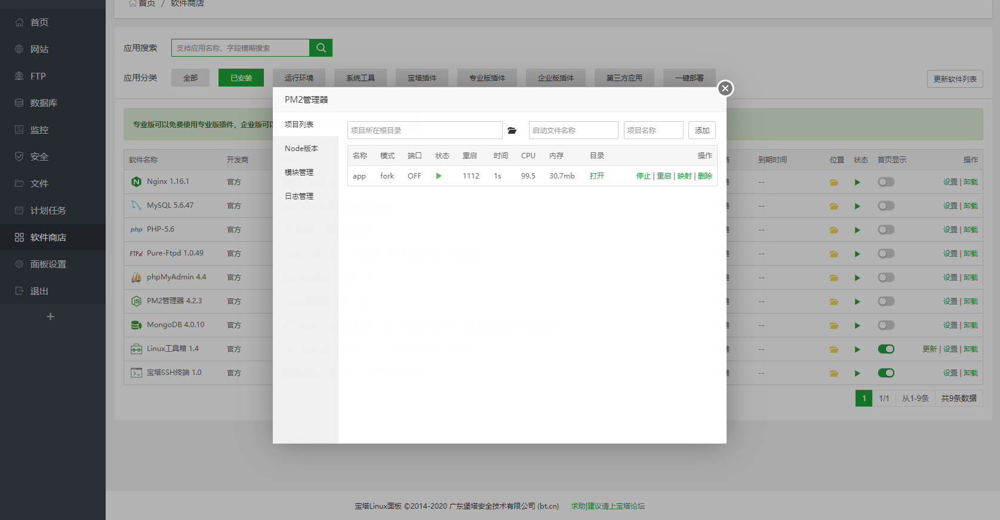Toggle homepage display for PHP-5.6

(886, 229)
